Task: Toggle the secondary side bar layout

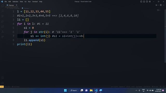Action: pos(147,2)
